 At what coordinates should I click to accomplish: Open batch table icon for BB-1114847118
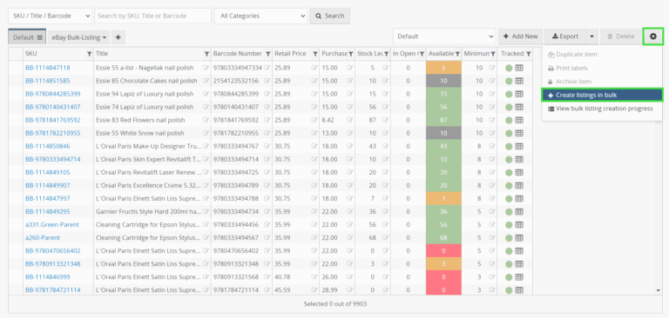click(x=519, y=68)
